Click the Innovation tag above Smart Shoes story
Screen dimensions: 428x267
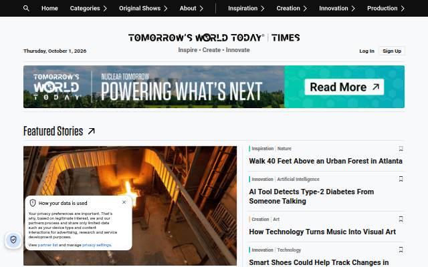tap(262, 250)
